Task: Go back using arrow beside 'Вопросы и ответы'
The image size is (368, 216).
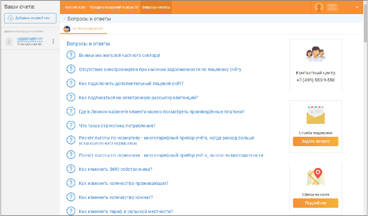Action: [65, 19]
